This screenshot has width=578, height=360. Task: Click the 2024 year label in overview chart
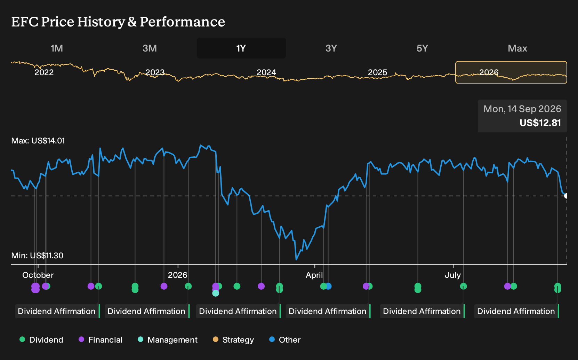[x=266, y=72]
